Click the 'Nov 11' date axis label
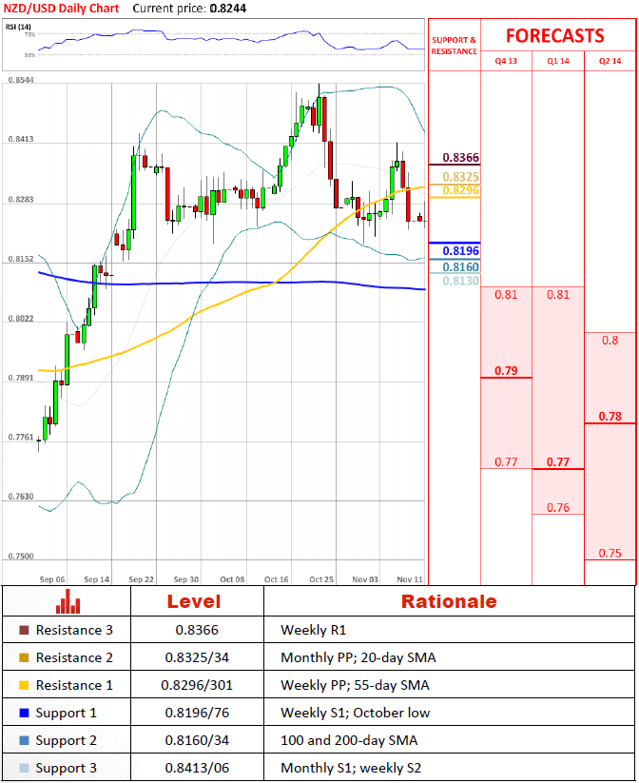 (409, 579)
